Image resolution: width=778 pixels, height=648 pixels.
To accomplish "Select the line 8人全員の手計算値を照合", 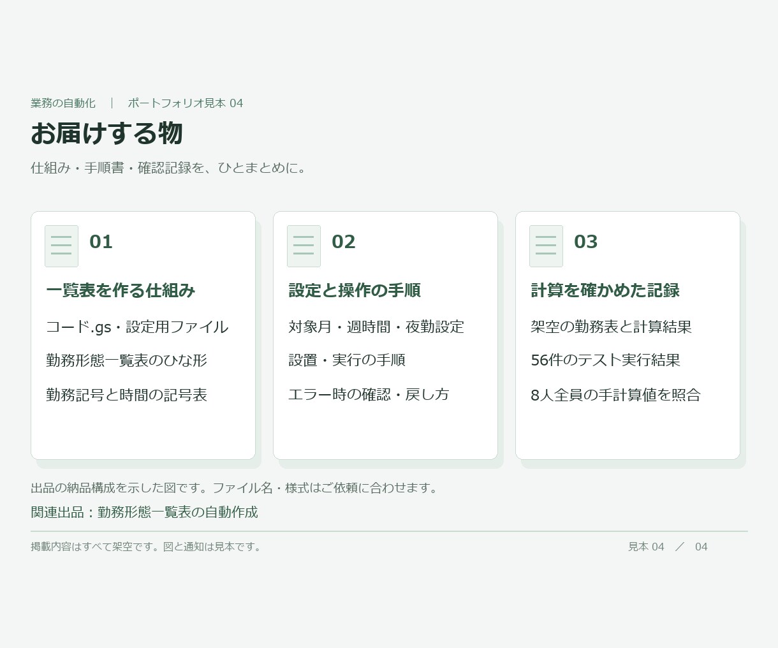I will [x=615, y=395].
